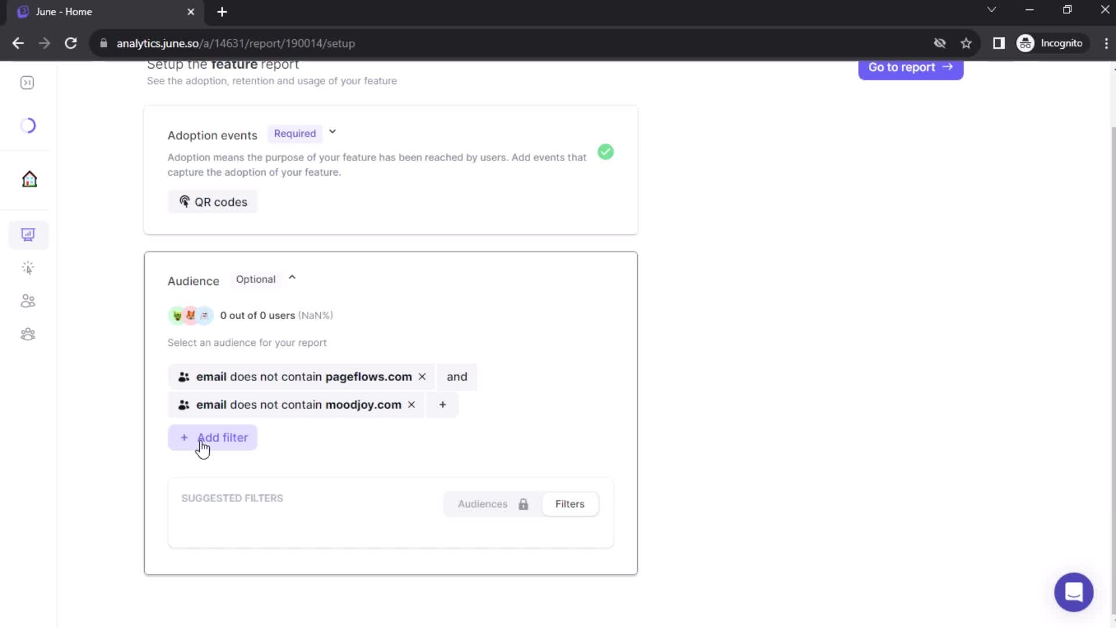Remove email moodjoy.com filter
Screen dimensions: 1116x628
pyautogui.click(x=412, y=404)
